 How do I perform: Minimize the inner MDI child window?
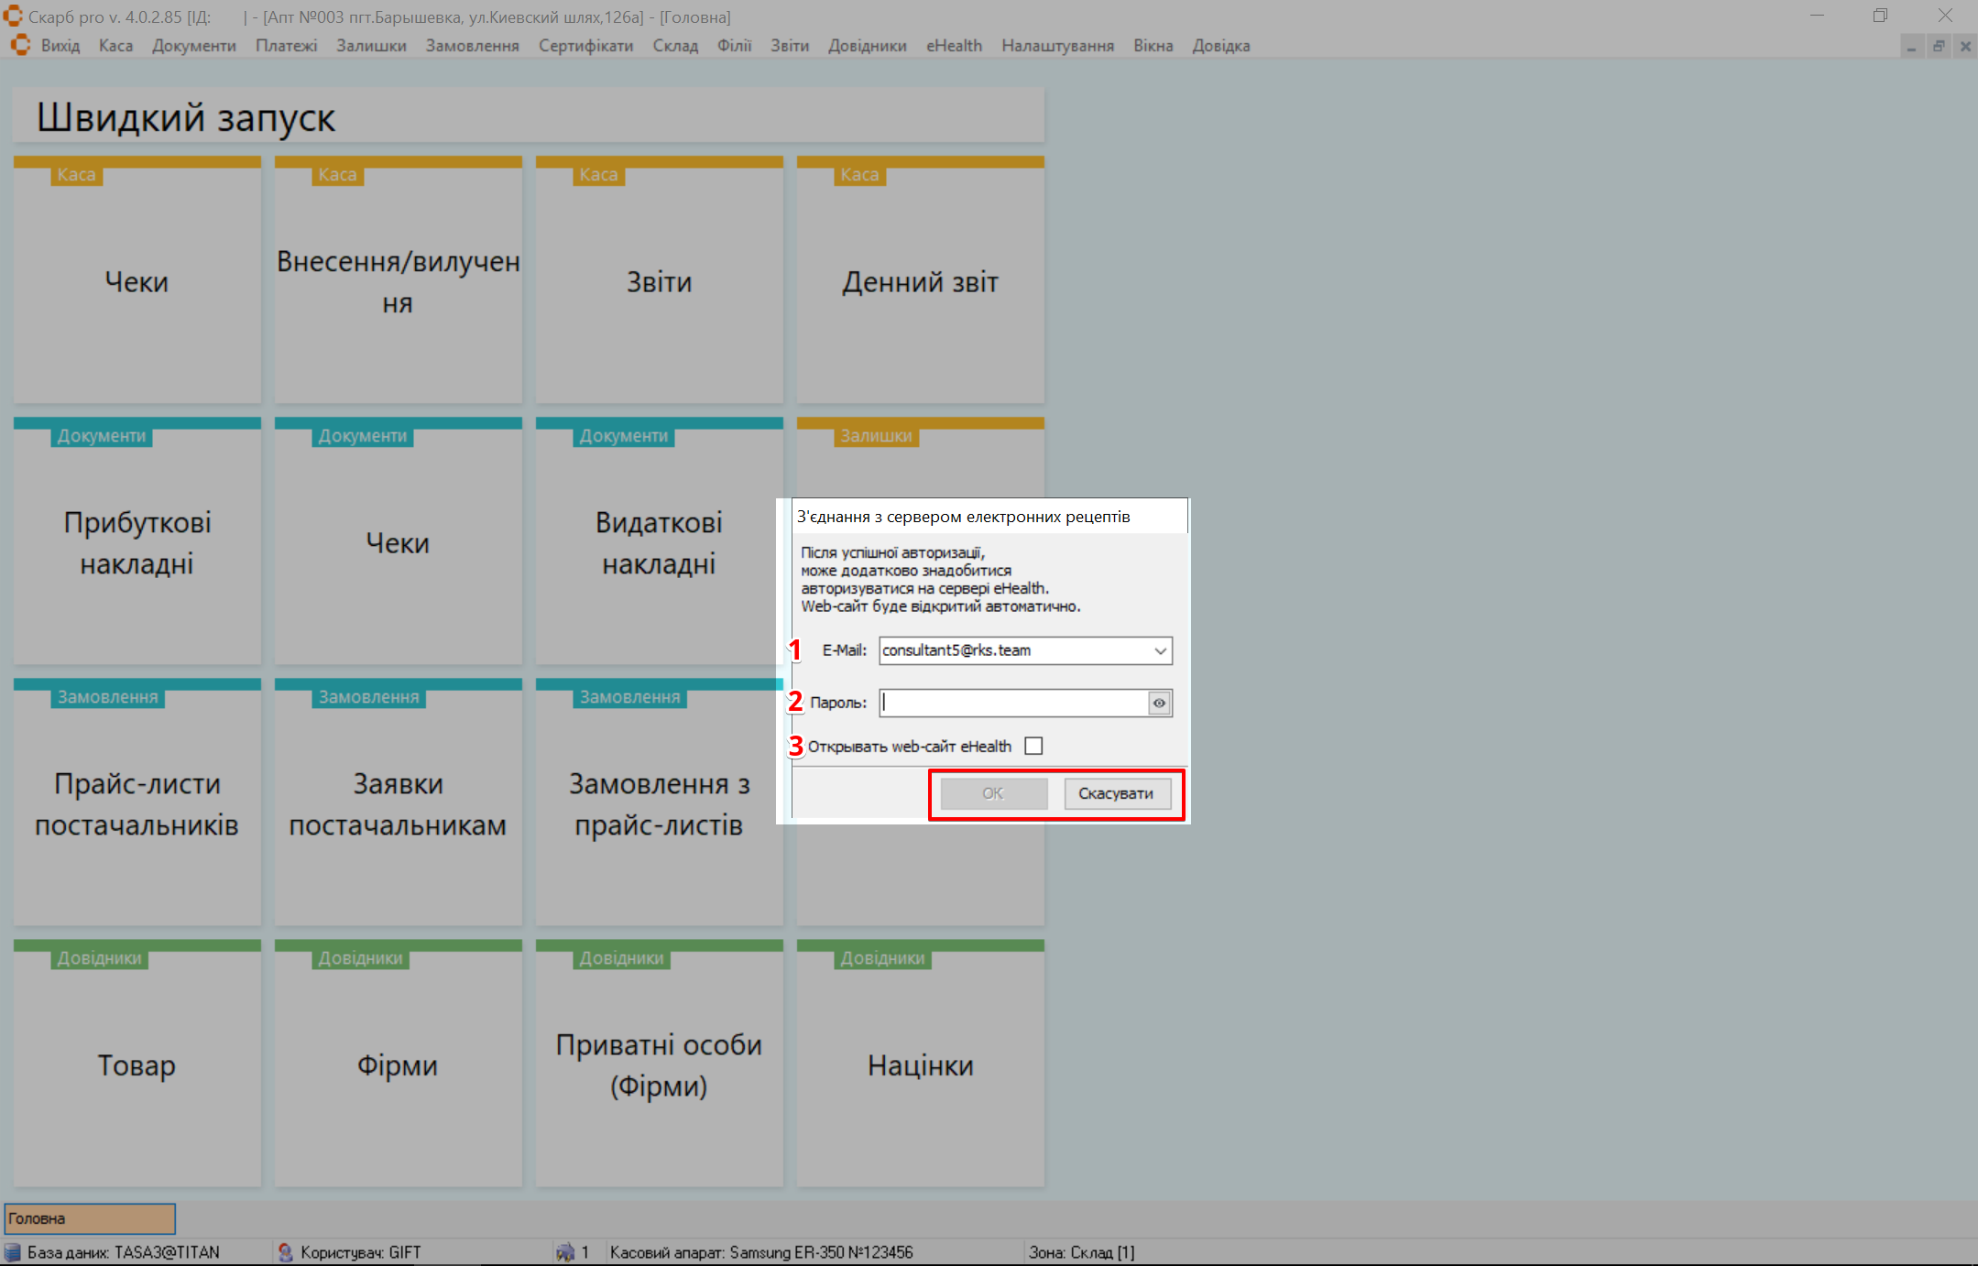[x=1912, y=47]
